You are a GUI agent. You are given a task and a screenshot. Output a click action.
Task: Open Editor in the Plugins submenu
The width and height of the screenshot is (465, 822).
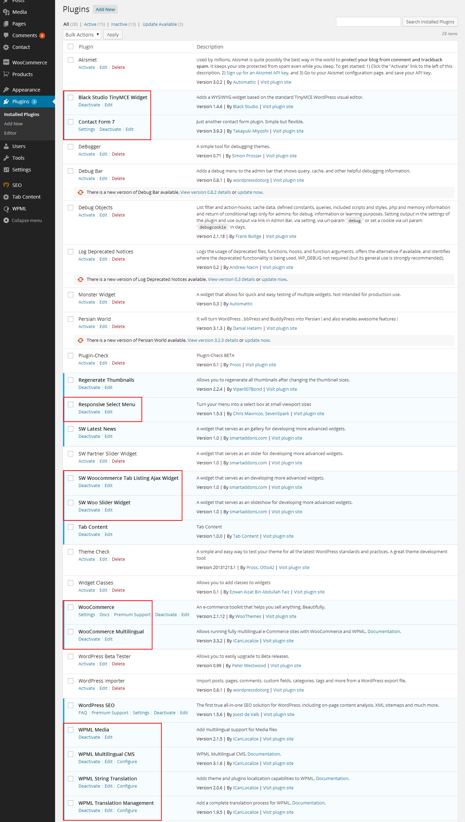[x=10, y=133]
